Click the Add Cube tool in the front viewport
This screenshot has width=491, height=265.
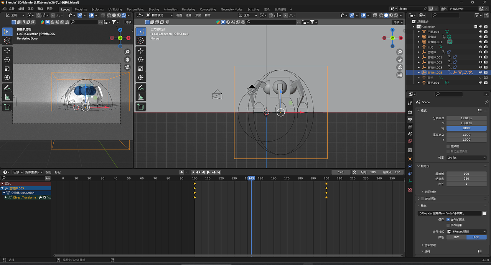[x=141, y=107]
